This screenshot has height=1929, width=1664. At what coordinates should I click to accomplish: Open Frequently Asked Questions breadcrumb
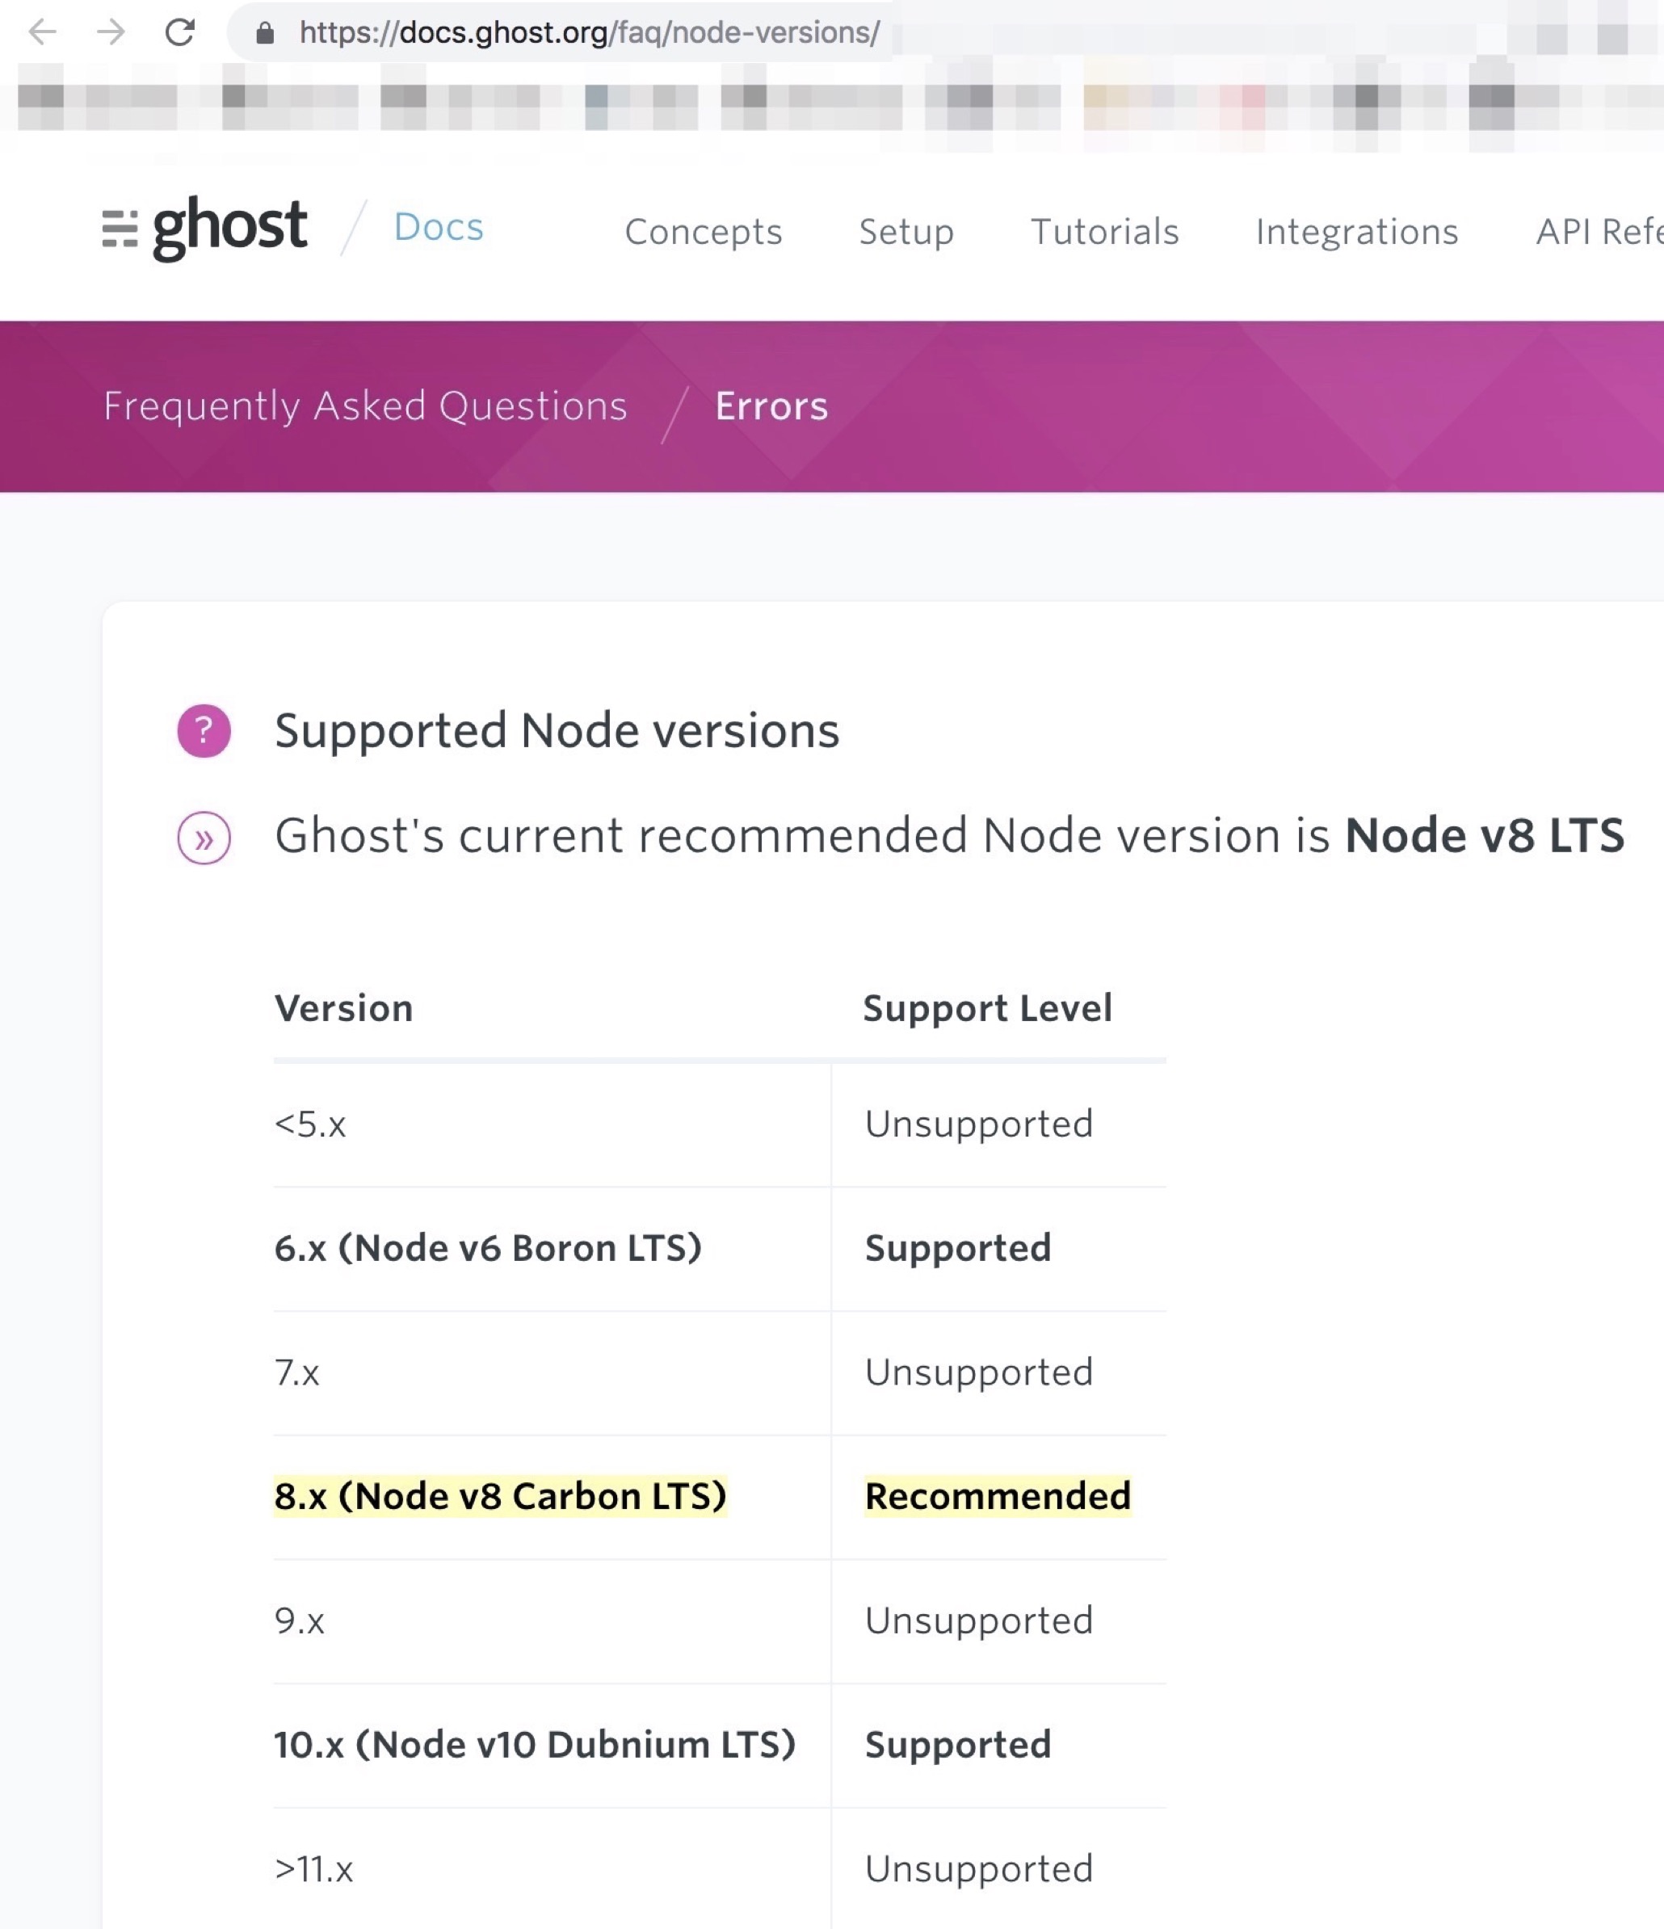pos(365,406)
